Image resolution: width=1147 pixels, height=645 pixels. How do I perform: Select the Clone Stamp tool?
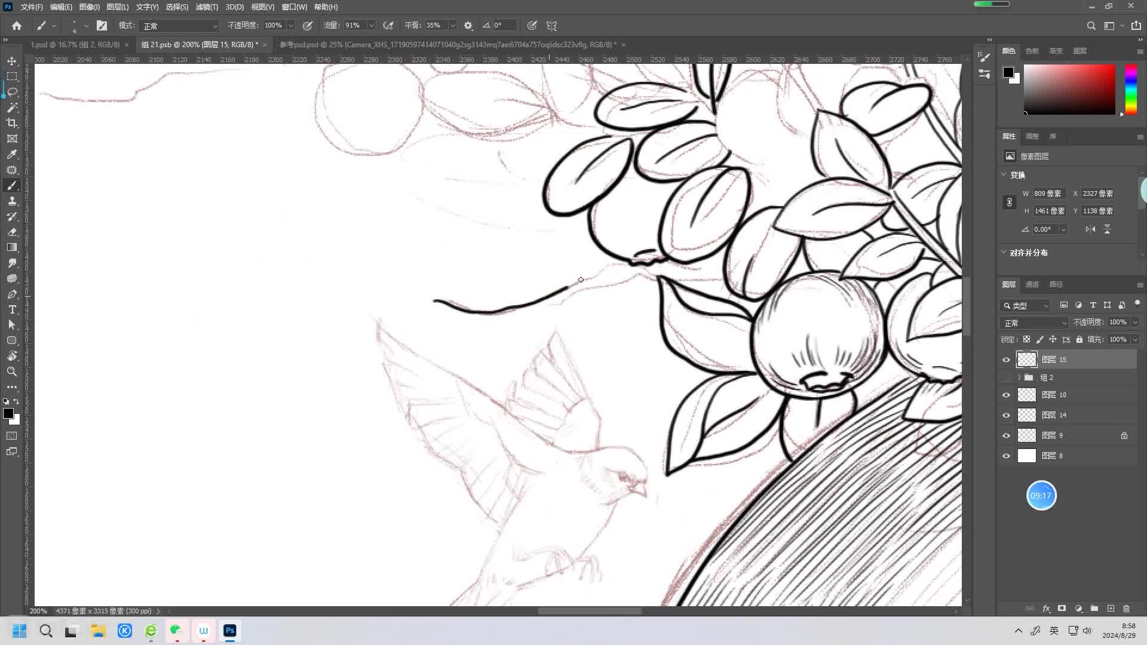coord(12,201)
